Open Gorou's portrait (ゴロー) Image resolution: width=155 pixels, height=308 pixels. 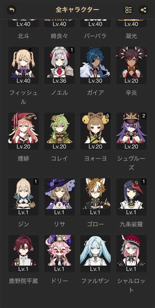pos(95,197)
